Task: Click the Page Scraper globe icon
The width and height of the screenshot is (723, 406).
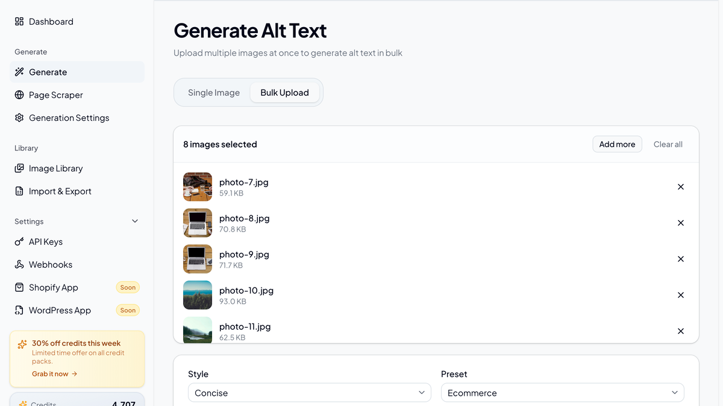Action: [x=19, y=95]
